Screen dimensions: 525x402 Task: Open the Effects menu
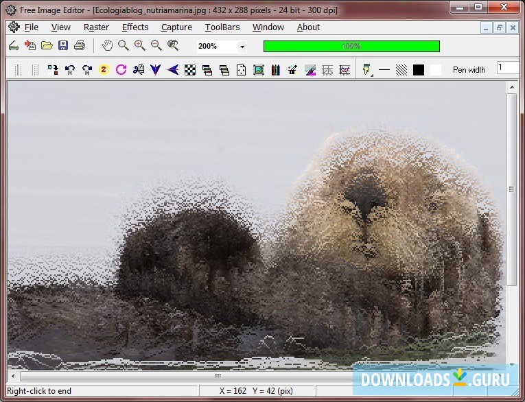coord(135,27)
